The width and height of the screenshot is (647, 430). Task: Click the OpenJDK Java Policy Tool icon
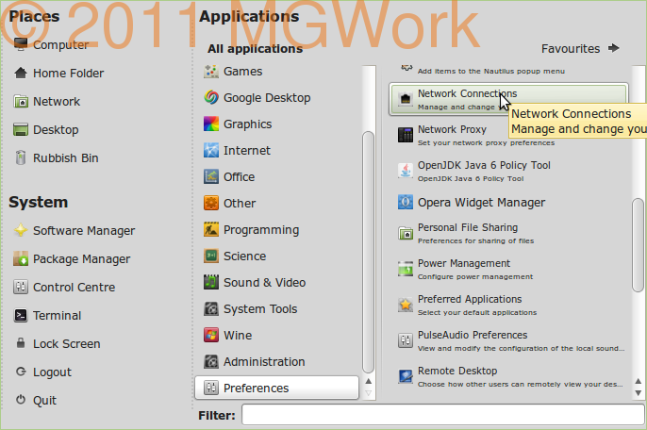[x=406, y=171]
